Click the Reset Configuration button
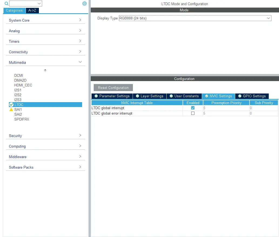Image resolution: width=279 pixels, height=237 pixels. [113, 88]
